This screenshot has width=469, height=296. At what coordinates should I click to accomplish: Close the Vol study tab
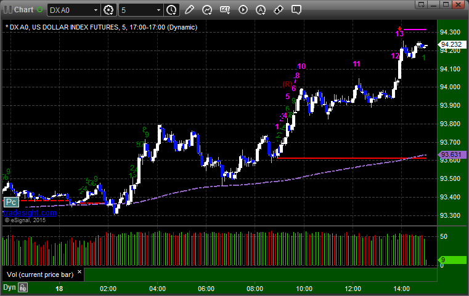[80, 272]
